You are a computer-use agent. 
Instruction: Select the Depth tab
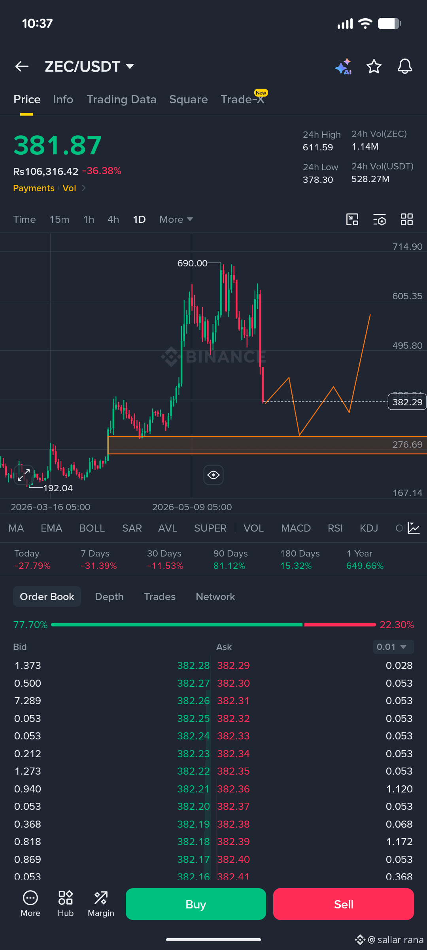[109, 597]
